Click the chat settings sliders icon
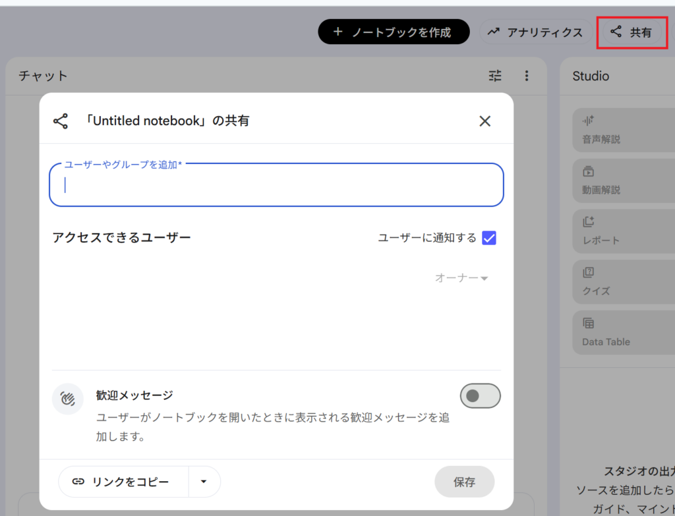The image size is (675, 516). tap(495, 76)
